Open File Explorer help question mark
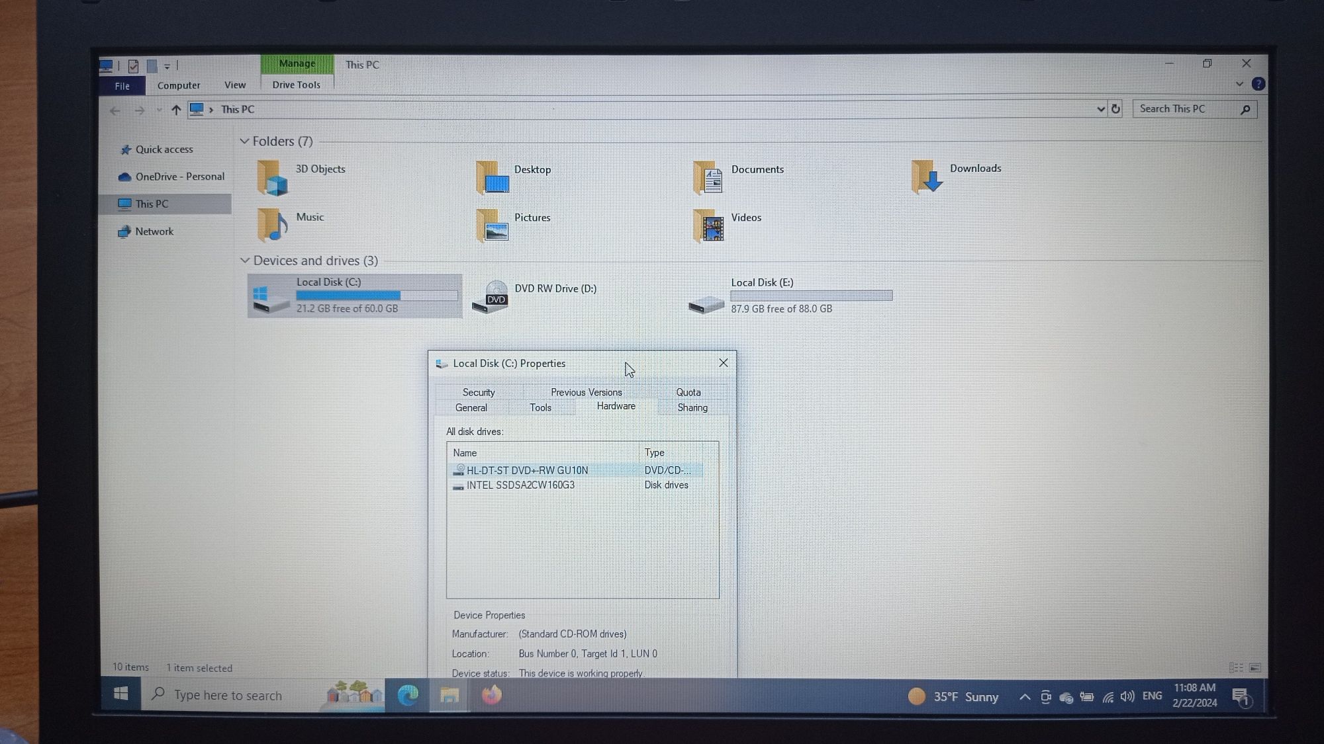This screenshot has height=744, width=1324. pos(1258,84)
